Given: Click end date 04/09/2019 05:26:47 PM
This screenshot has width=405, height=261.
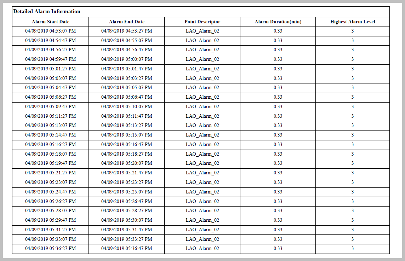Looking at the screenshot, I should click(126, 201).
